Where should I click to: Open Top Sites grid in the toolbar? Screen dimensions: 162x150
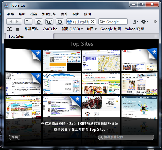28,22
